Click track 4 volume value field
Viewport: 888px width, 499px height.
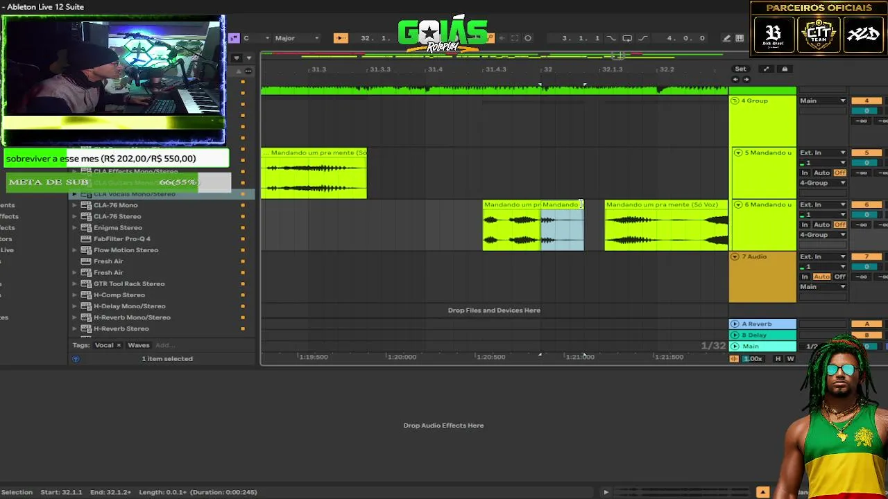866,111
